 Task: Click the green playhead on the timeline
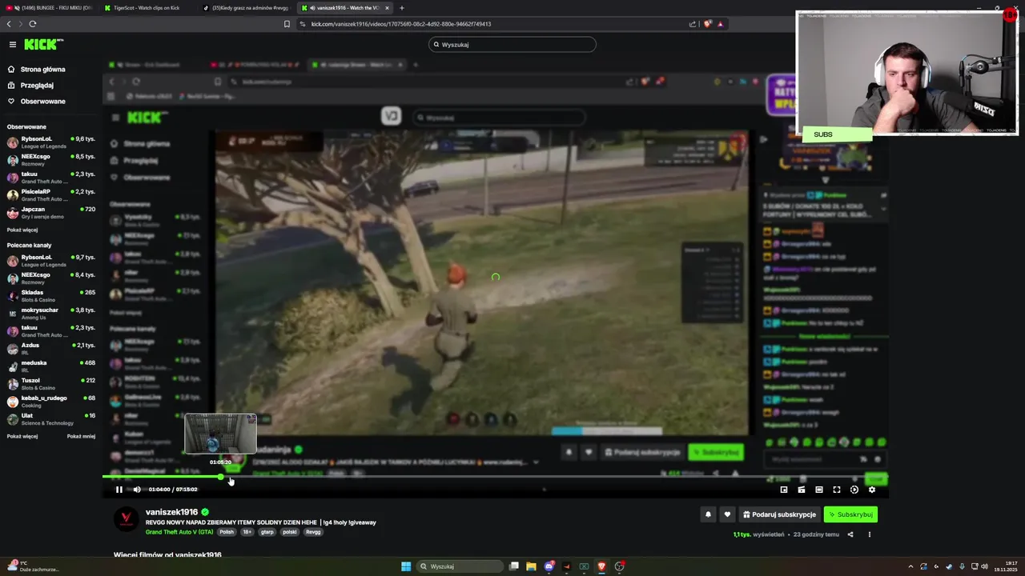tap(221, 477)
